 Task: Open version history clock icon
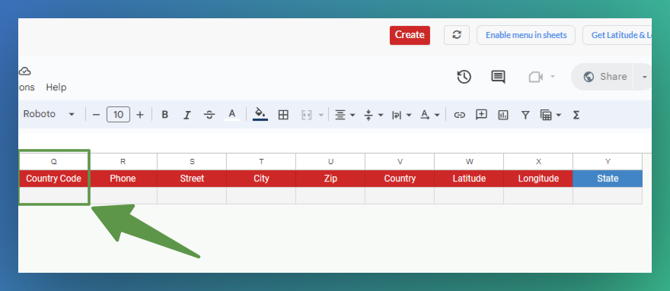tap(464, 77)
